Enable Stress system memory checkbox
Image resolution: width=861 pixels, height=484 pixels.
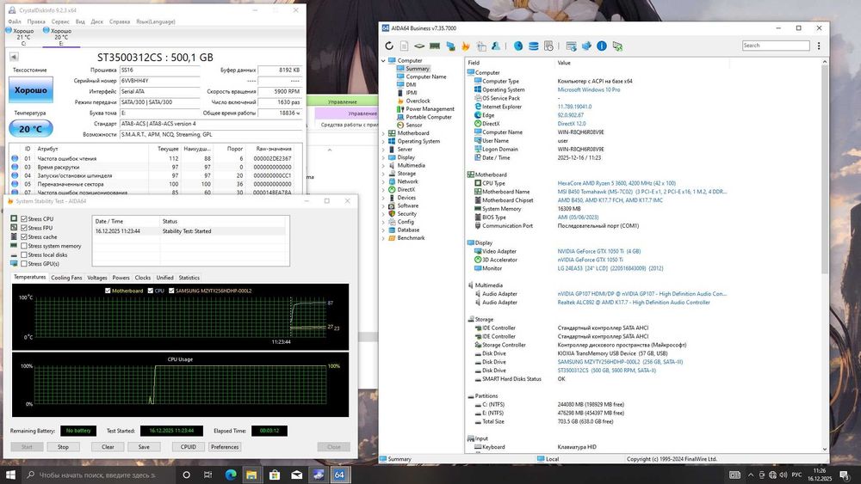24,246
